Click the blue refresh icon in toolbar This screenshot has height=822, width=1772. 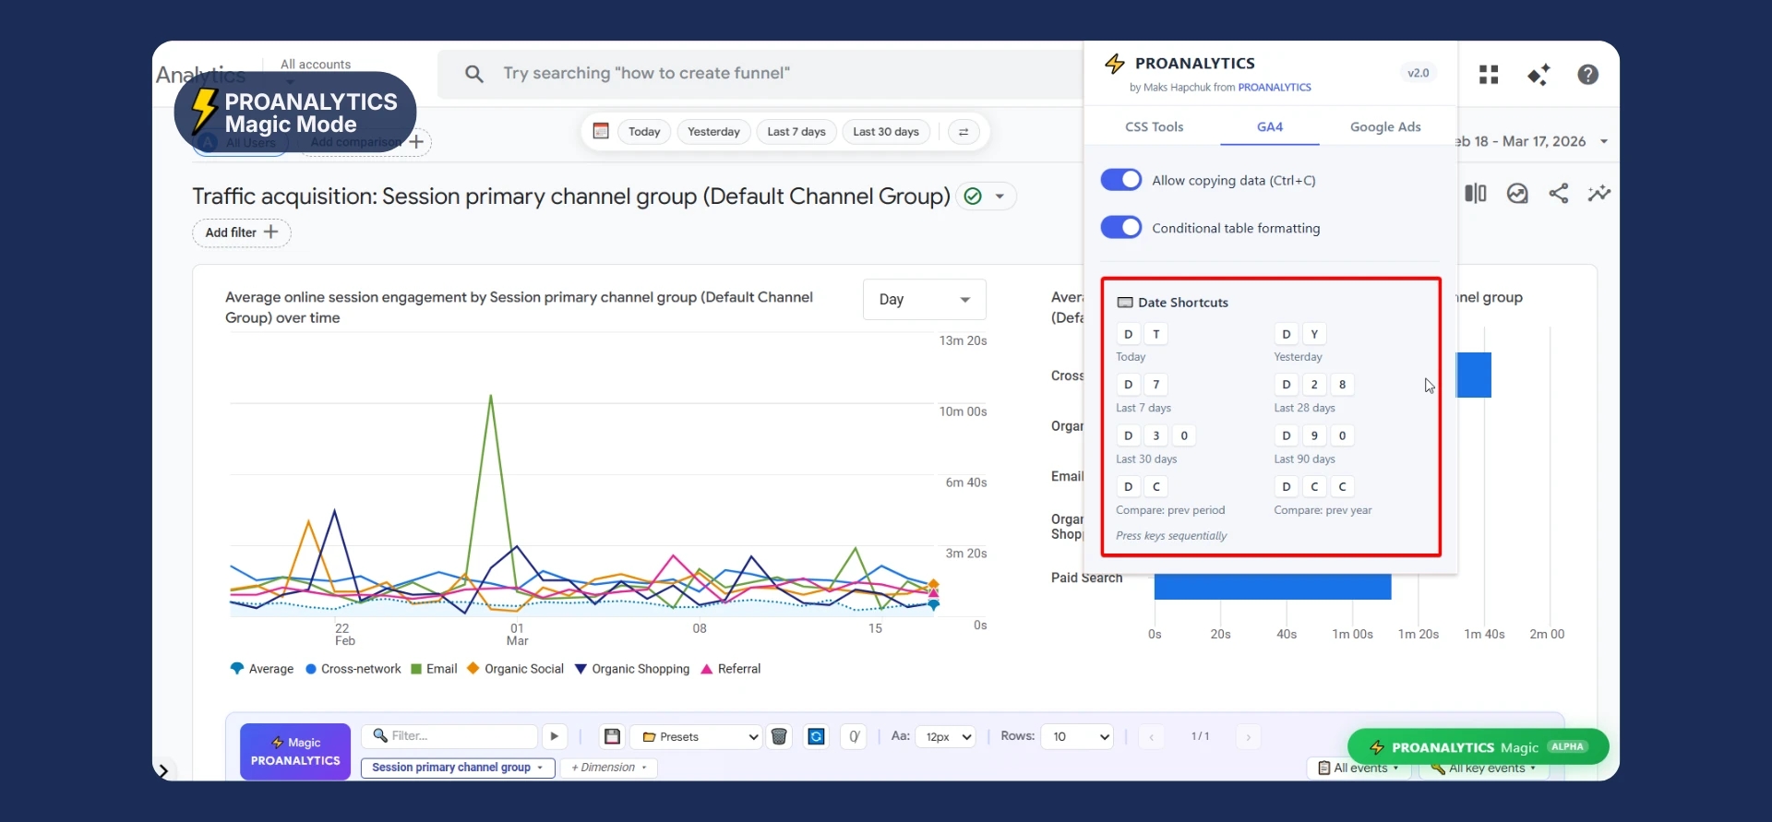[816, 736]
